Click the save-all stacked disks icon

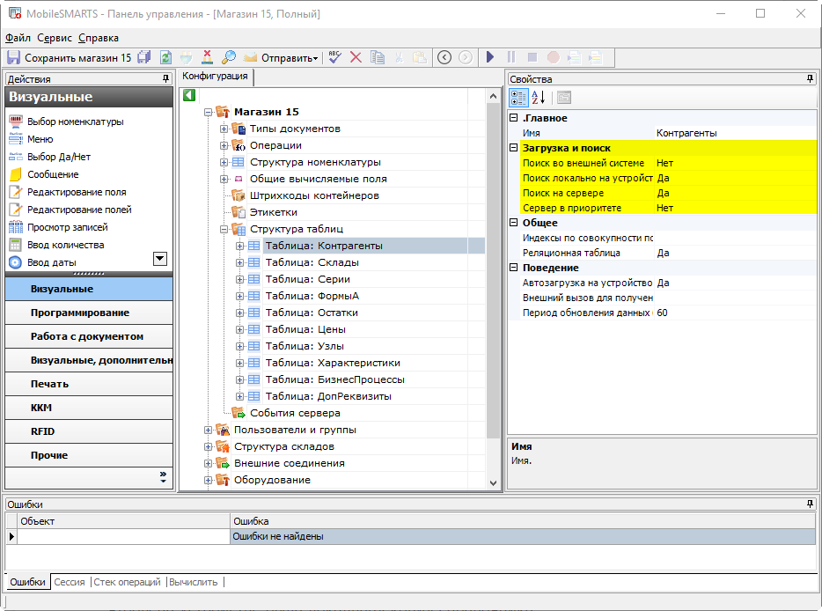click(144, 57)
